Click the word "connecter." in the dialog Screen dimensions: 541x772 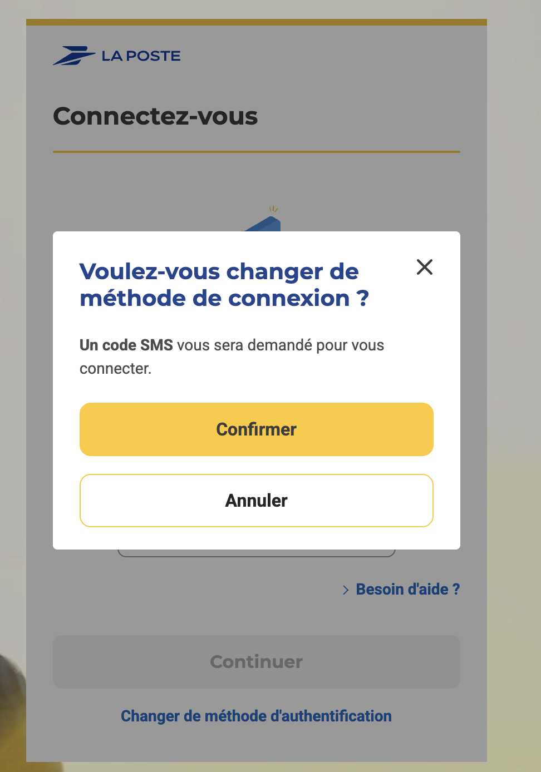click(116, 369)
